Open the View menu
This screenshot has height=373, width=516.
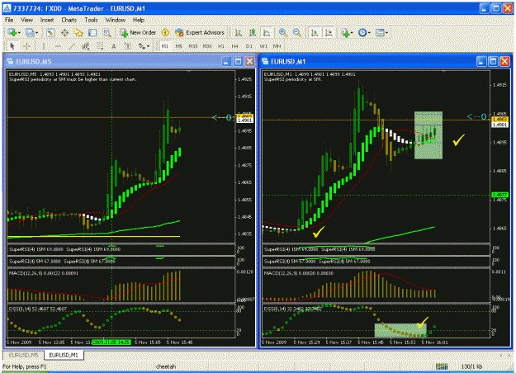pyautogui.click(x=26, y=20)
